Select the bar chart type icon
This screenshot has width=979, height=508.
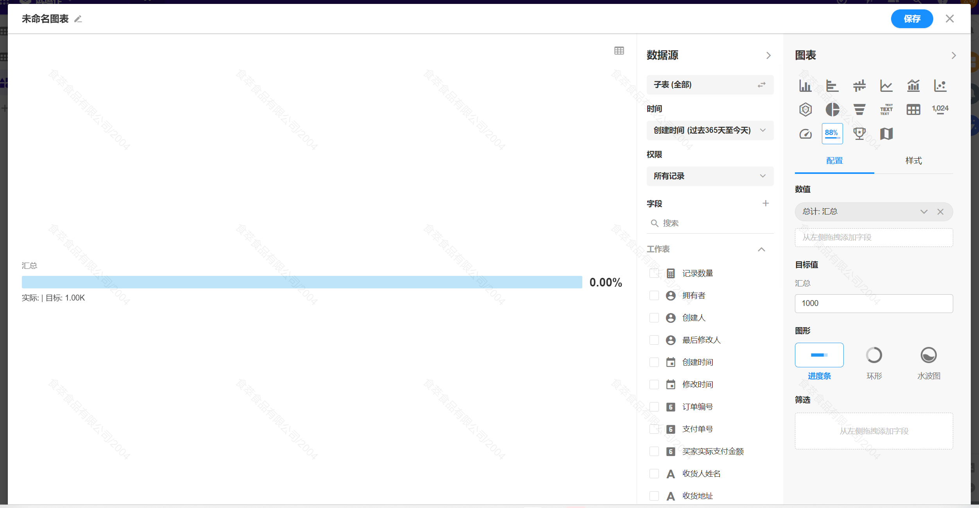(805, 86)
